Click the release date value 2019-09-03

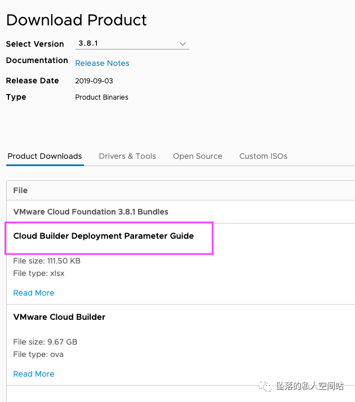[x=94, y=81]
